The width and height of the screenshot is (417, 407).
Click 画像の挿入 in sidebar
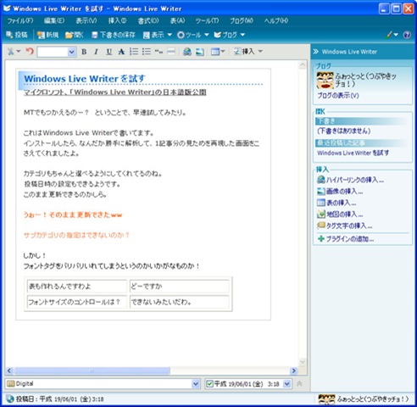point(340,192)
